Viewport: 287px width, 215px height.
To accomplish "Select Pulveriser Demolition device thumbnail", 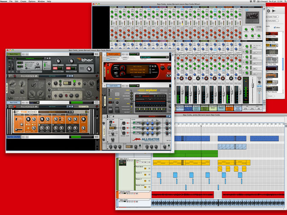I will tap(272, 52).
